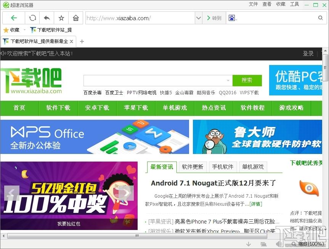This screenshot has height=249, width=329.
Task: Click the 转到 go button
Action: point(214,18)
